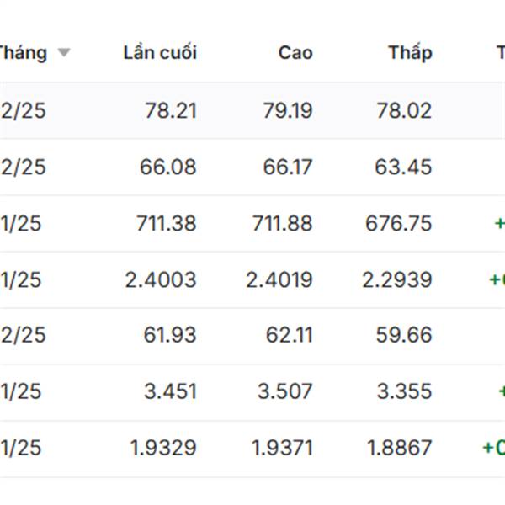Click the low value 1.8867
505x505 pixels.
click(x=397, y=448)
